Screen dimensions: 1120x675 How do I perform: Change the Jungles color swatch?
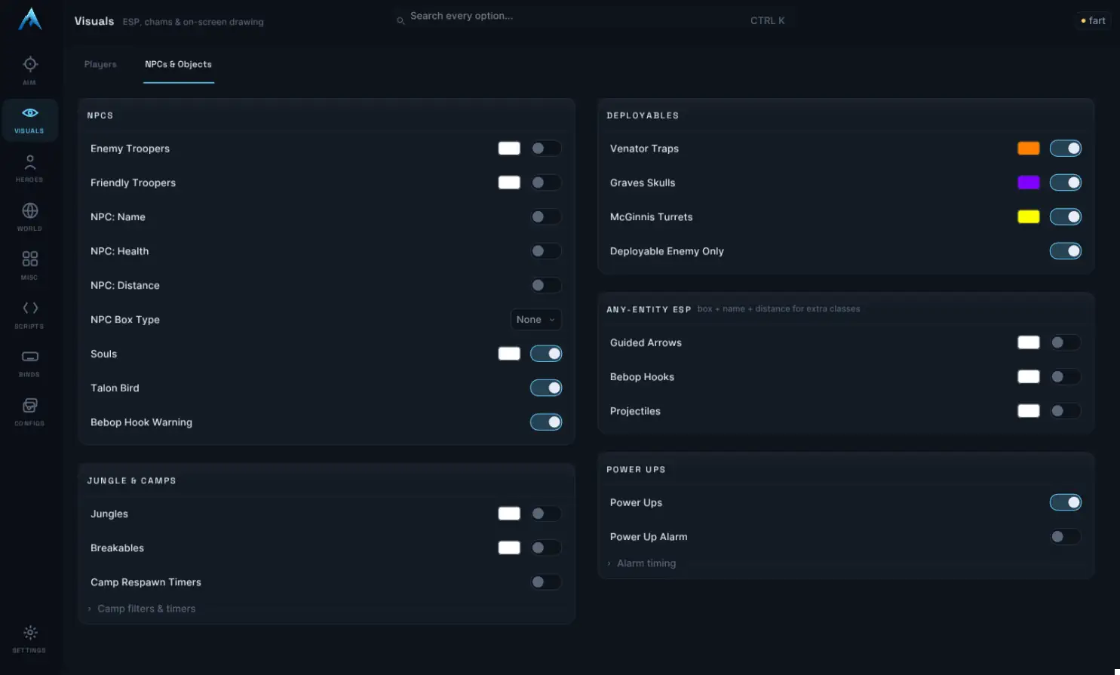509,514
